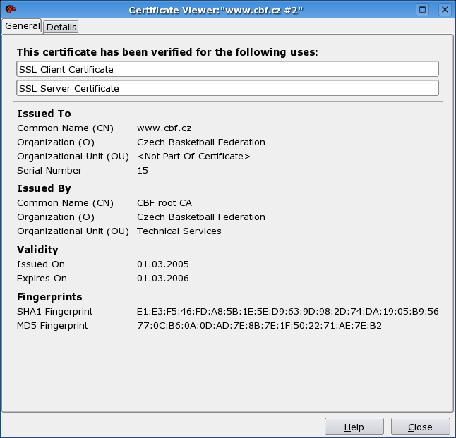Click the Issued On label
Viewport: 456px width, 438px height.
pos(41,264)
